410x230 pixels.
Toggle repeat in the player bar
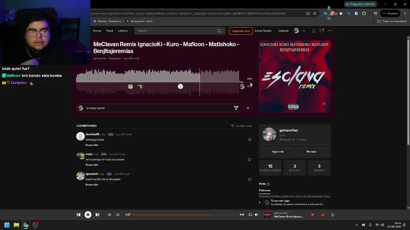click(x=118, y=215)
